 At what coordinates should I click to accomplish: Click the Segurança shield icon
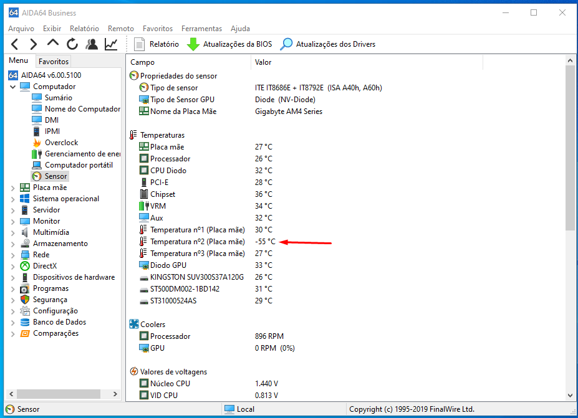25,300
